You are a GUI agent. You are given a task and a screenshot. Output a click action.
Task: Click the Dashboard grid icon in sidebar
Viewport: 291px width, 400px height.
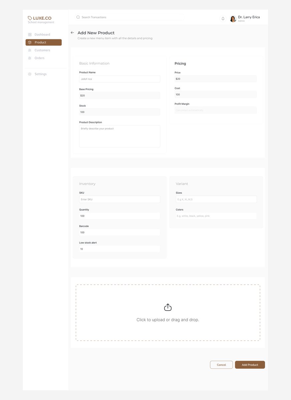(x=30, y=35)
